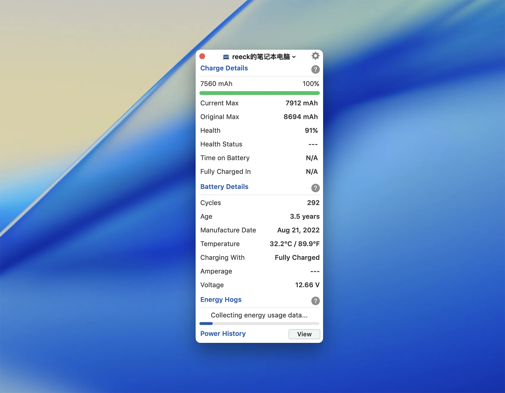Screen dimensions: 505x393
Task: Select the Cycles value 292
Action: click(313, 203)
